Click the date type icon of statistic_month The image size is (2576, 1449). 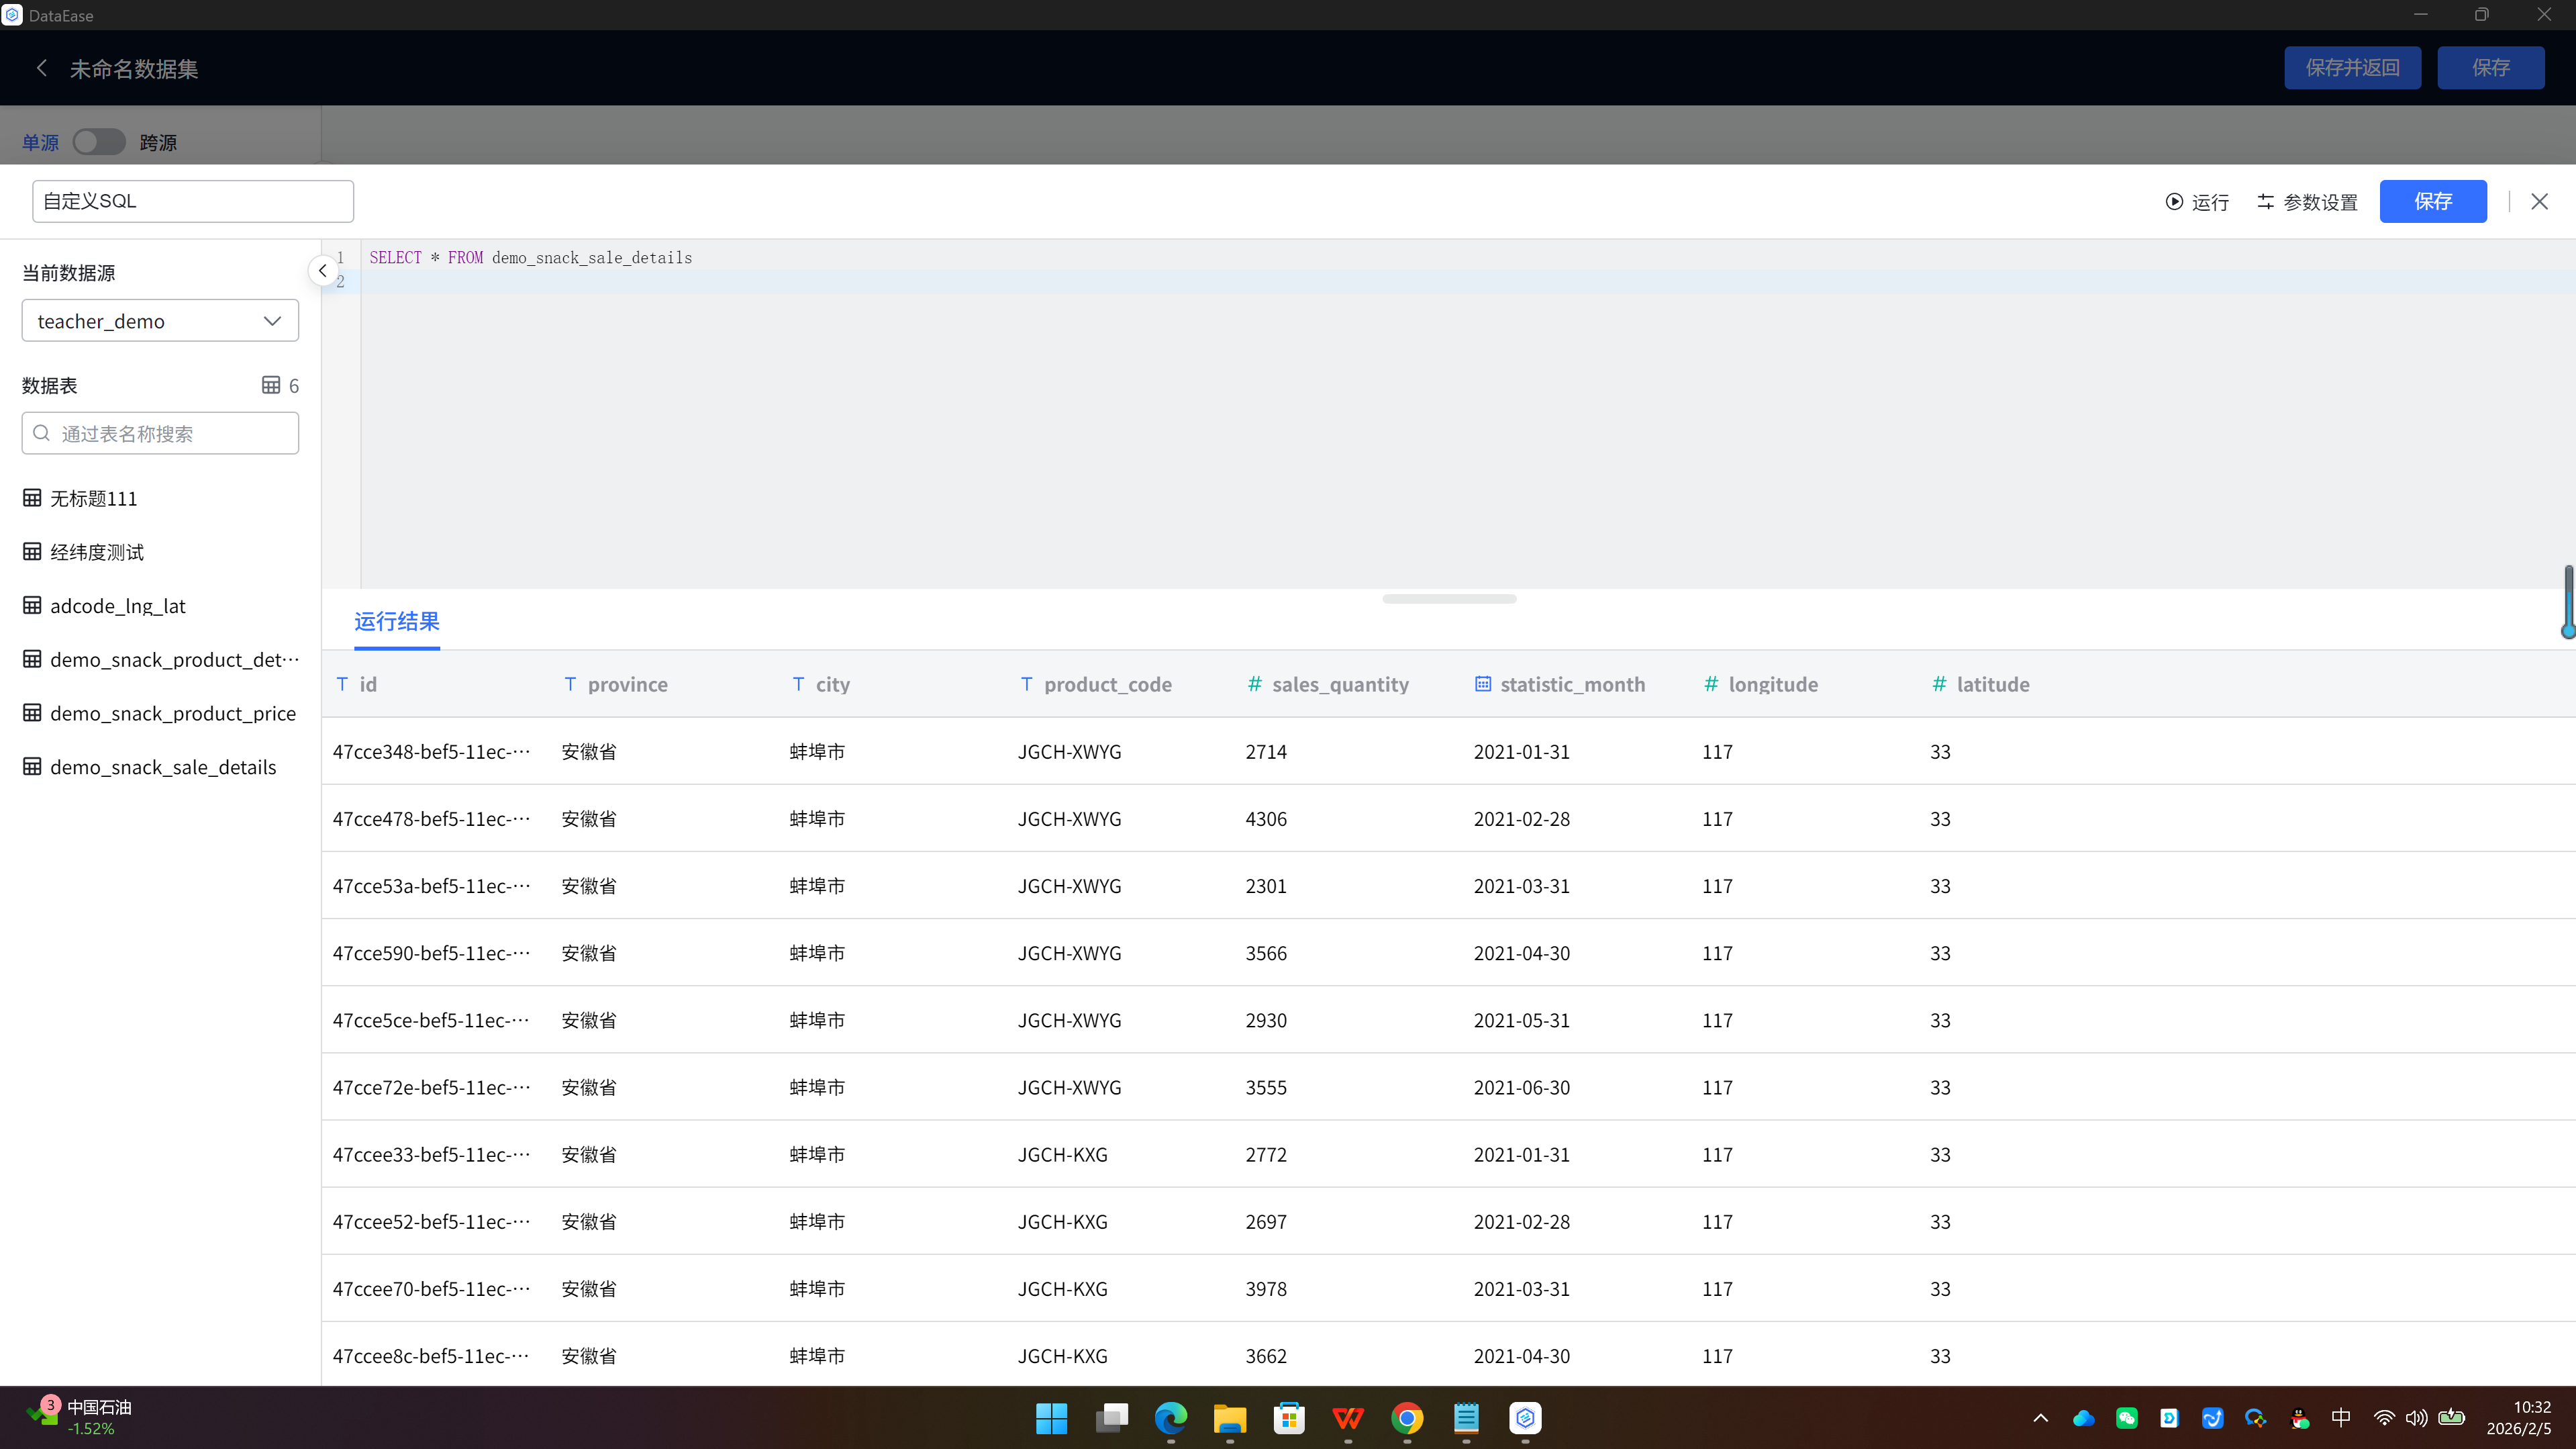click(1483, 684)
